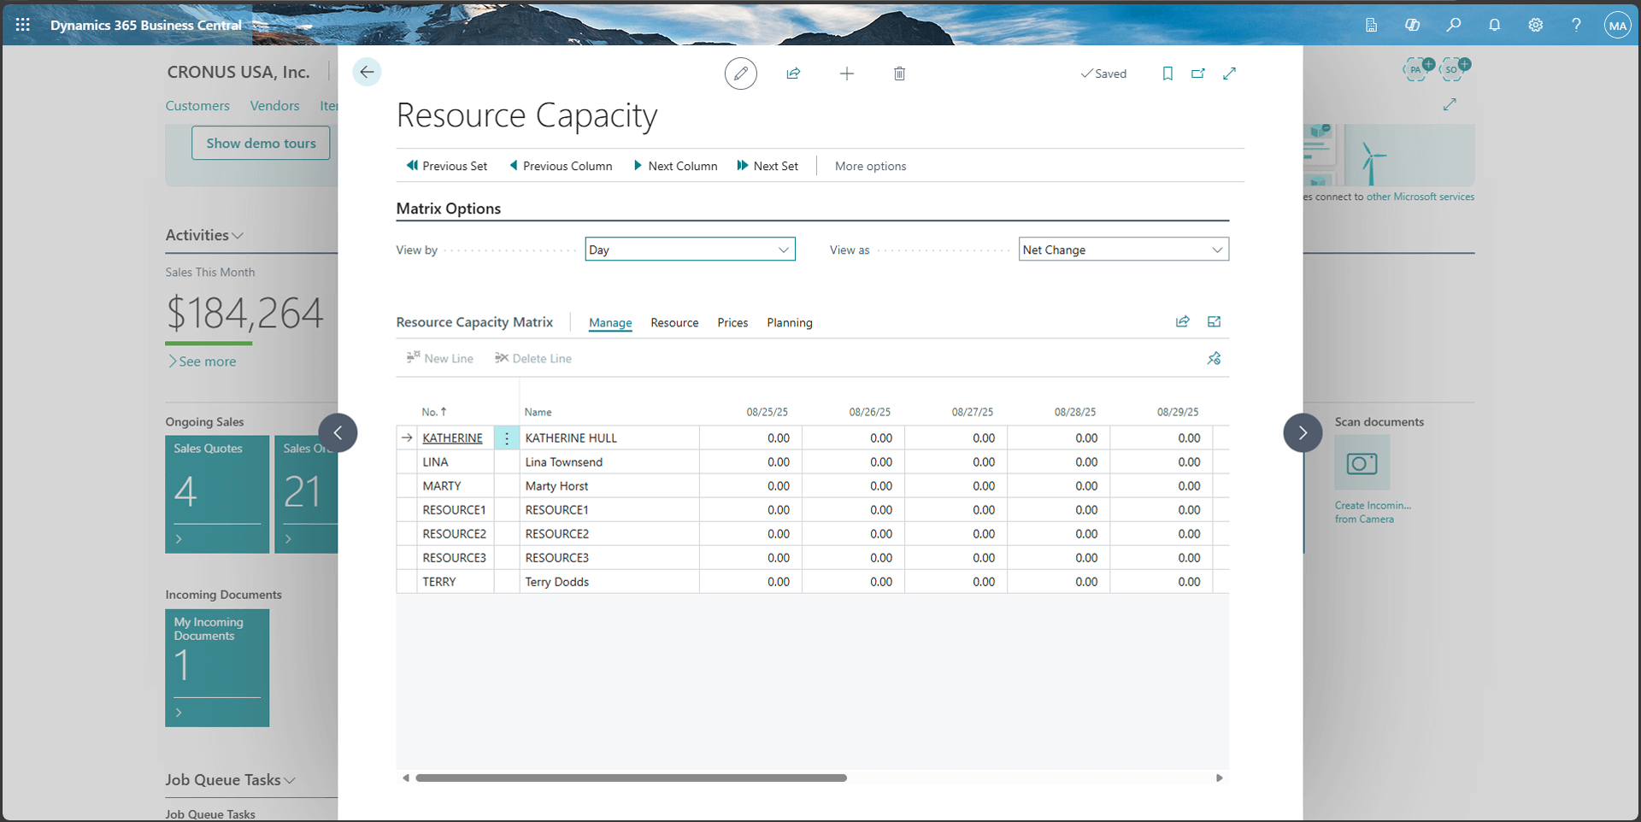Viewport: 1641px width, 822px height.
Task: Pin the Resource Capacity Matrix toolbar
Action: tap(1214, 358)
